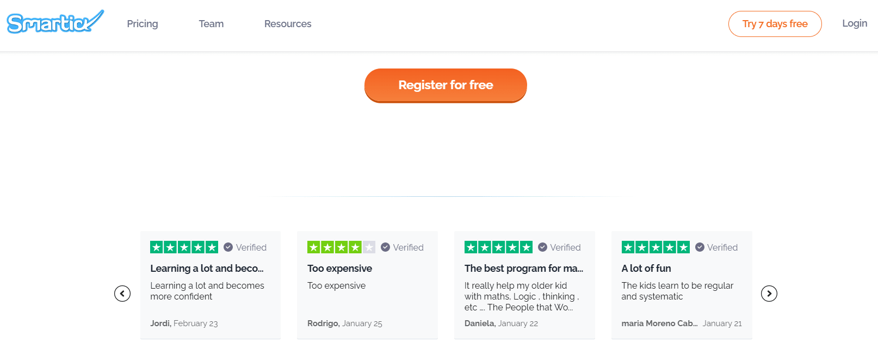Click Verified badge on Daniela's review

[560, 247]
